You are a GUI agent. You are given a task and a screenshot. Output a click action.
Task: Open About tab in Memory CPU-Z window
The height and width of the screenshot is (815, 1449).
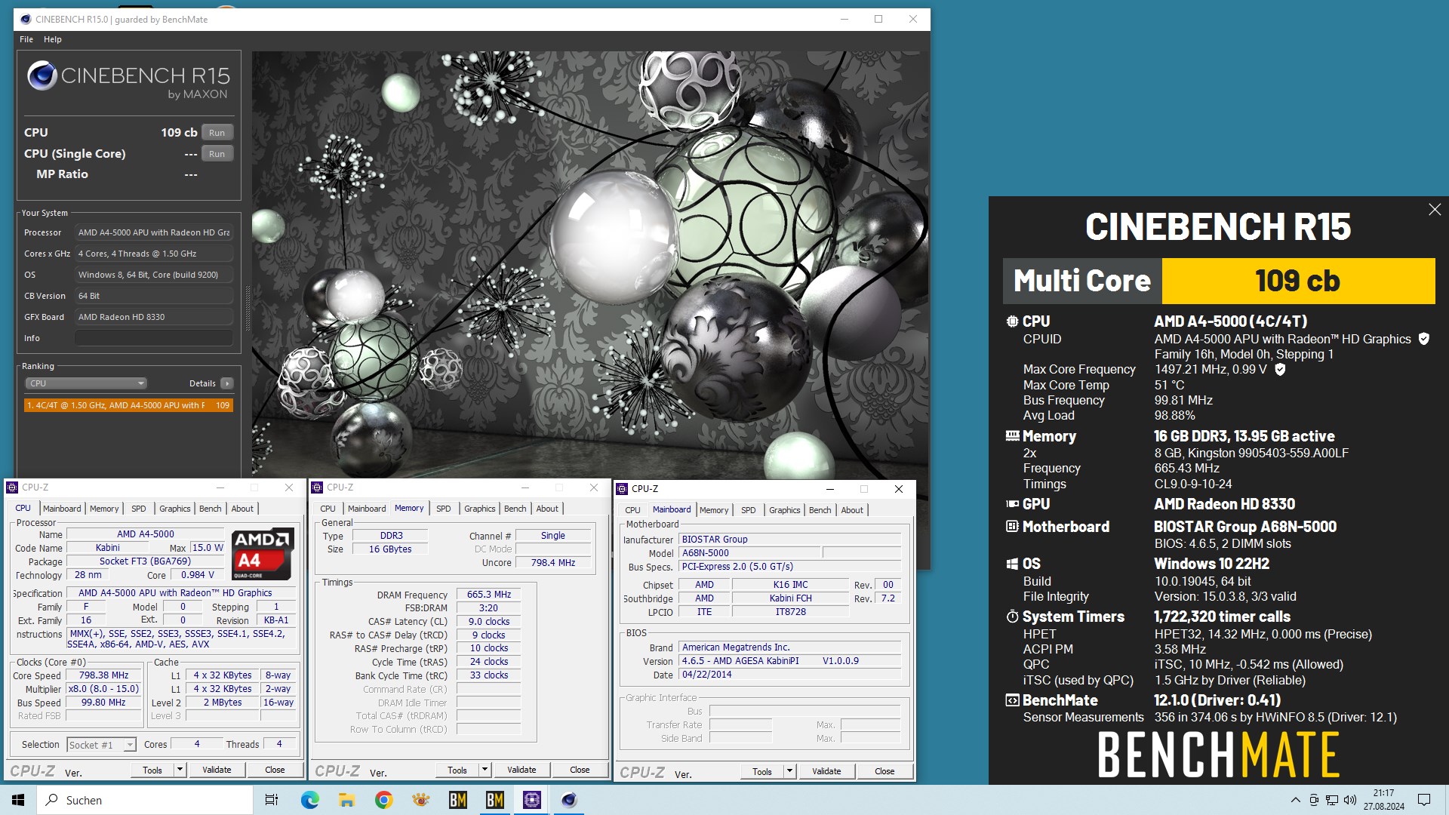pyautogui.click(x=547, y=509)
